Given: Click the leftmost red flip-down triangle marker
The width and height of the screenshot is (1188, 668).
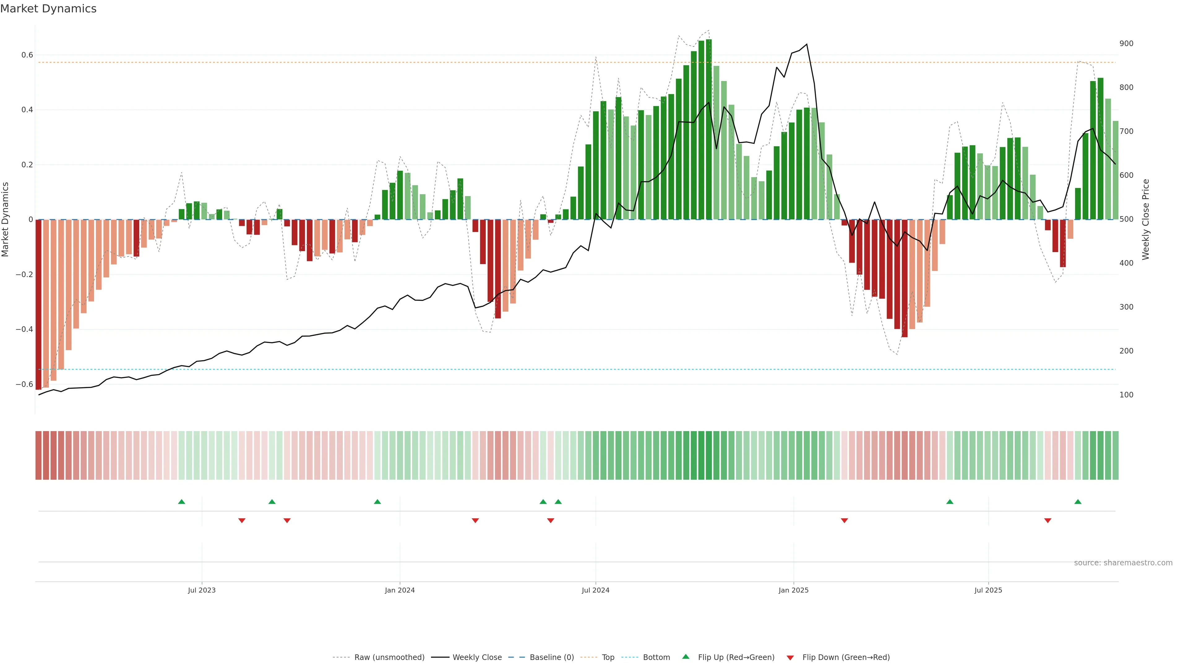Looking at the screenshot, I should pyautogui.click(x=242, y=520).
